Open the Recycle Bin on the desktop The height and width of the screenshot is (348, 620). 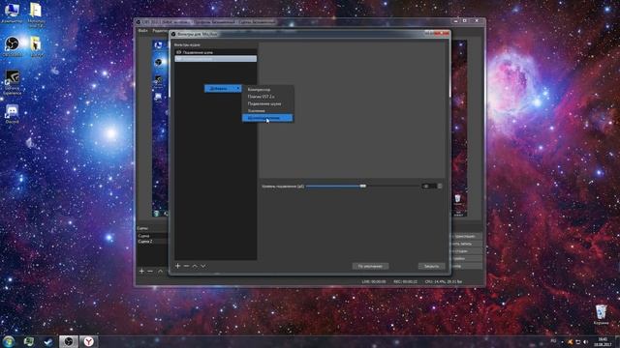(x=601, y=314)
